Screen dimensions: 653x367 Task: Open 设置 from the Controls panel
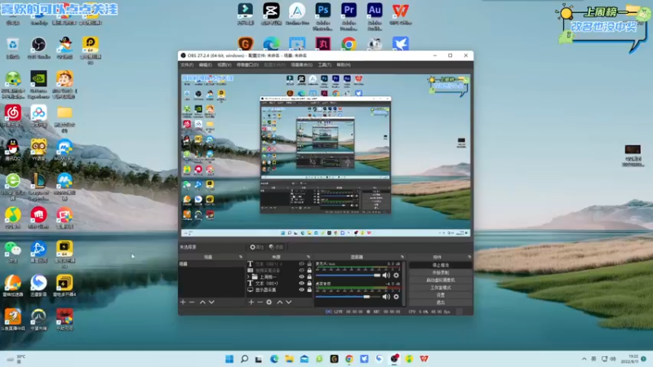[x=440, y=295]
